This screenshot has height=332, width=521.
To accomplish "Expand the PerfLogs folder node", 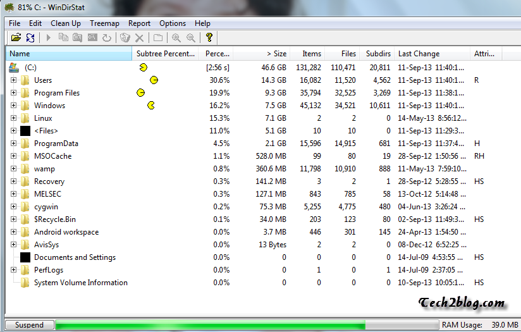I will [13, 270].
